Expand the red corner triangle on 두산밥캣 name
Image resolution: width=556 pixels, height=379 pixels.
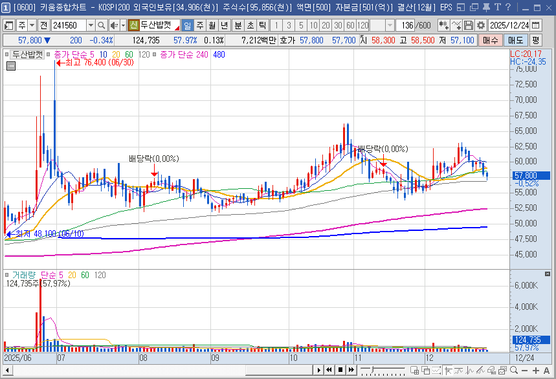tap(177, 28)
